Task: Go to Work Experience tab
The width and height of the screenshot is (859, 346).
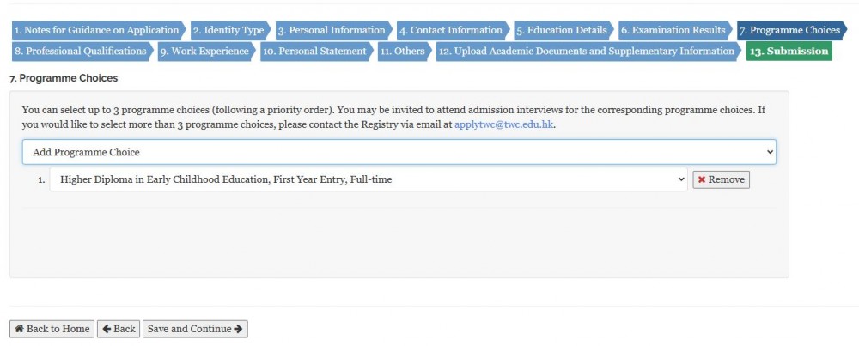Action: [205, 51]
